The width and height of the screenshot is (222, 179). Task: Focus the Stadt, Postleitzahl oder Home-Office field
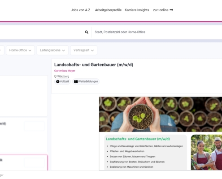(157, 32)
